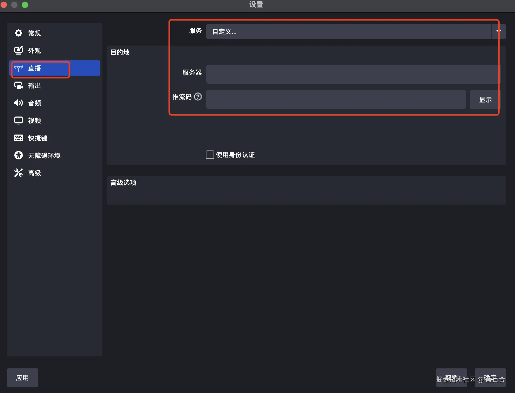The height and width of the screenshot is (393, 515).
Task: Click the Appearance (外观) monitor icon
Action: click(x=19, y=50)
